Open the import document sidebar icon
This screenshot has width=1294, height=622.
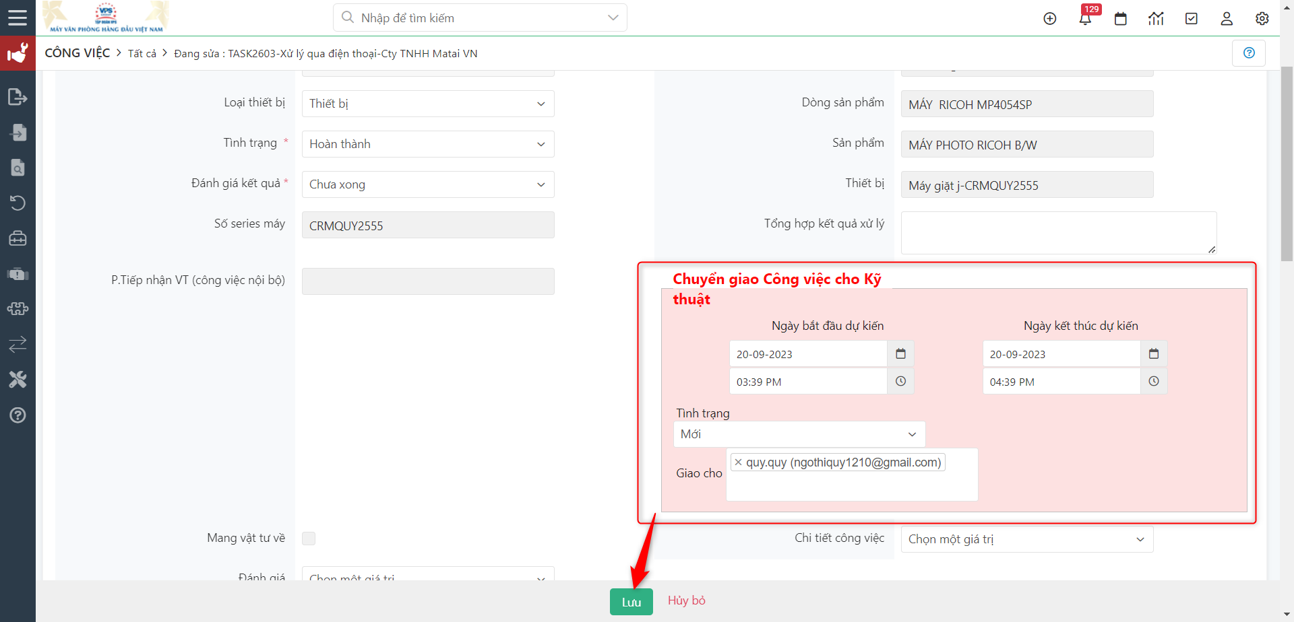(18, 132)
